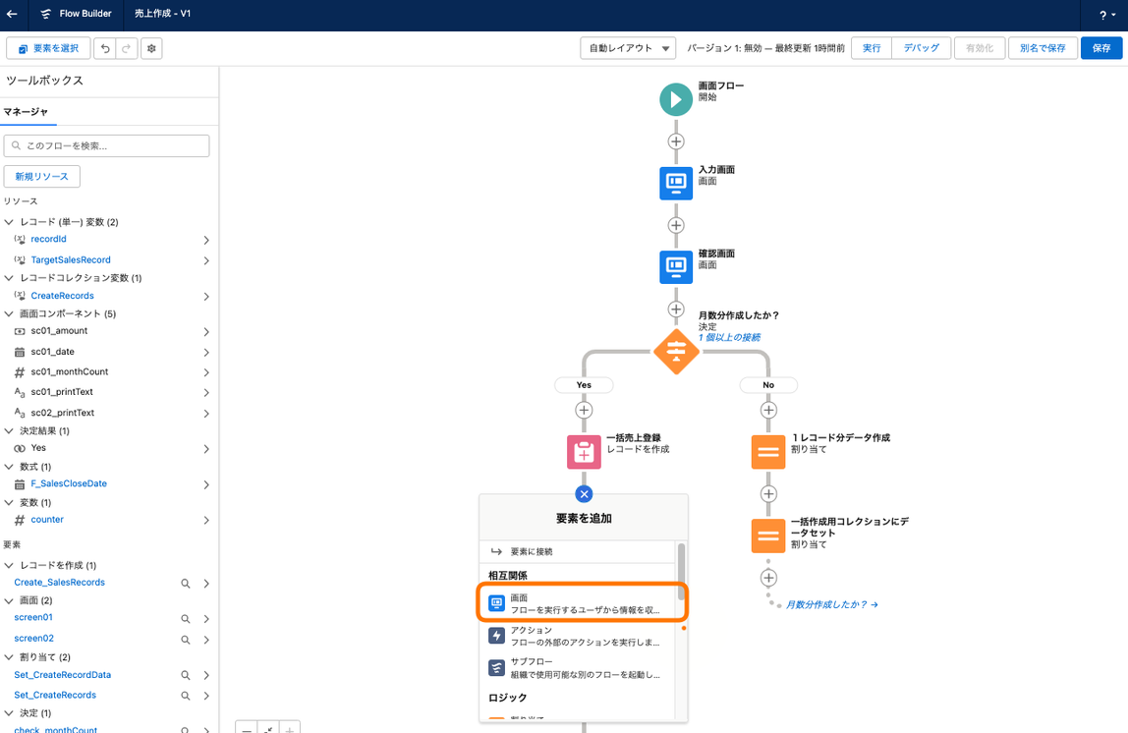Select 一括作成用コレクションにデータセット assignment node
1128x733 pixels.
768,536
